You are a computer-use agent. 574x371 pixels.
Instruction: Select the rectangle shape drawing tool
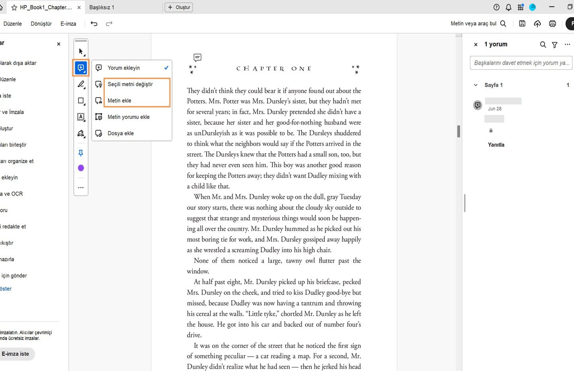click(x=81, y=101)
